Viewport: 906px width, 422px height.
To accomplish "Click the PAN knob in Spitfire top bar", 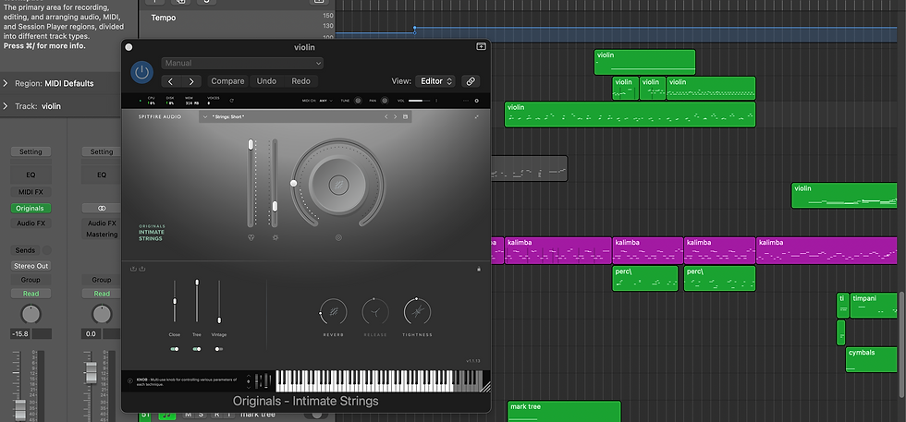I will tap(385, 101).
